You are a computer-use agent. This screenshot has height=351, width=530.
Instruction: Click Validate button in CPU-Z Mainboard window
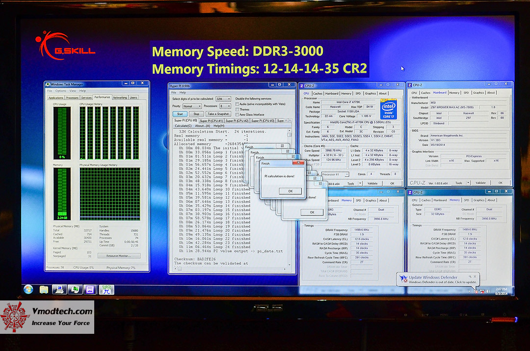480,183
